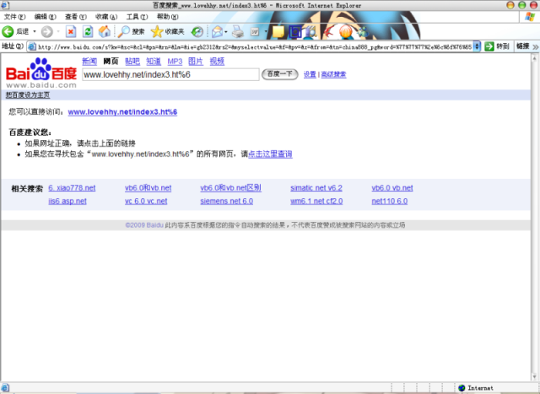540x394 pixels.
Task: Open the 查看(V) menu
Action: 76,17
